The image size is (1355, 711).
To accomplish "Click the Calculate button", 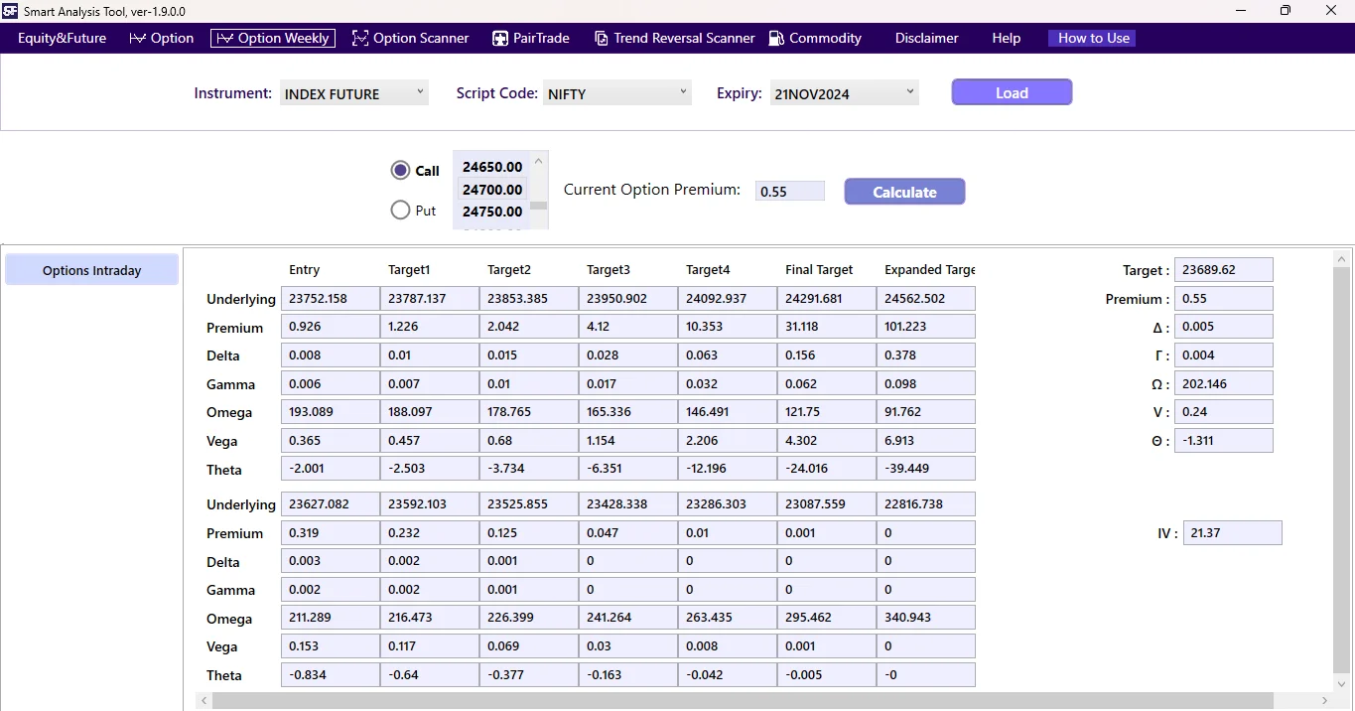I will click(903, 191).
